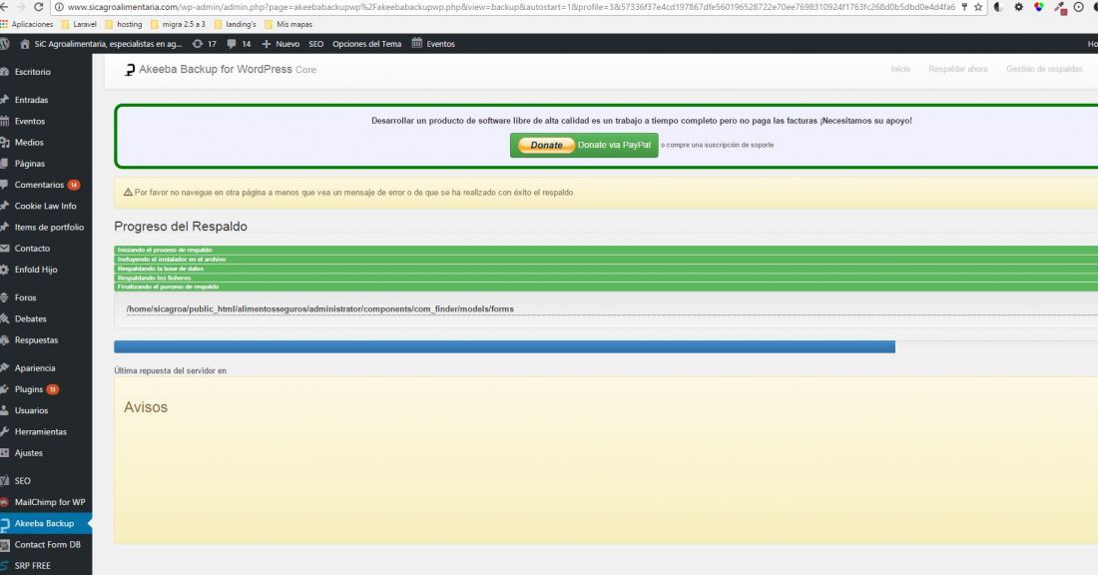The height and width of the screenshot is (575, 1098).
Task: Open the Mis mapas bookmarks folder
Action: (x=287, y=24)
